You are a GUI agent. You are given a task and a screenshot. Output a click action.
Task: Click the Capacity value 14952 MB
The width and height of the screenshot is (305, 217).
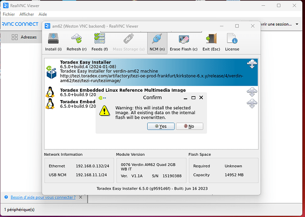(234, 175)
